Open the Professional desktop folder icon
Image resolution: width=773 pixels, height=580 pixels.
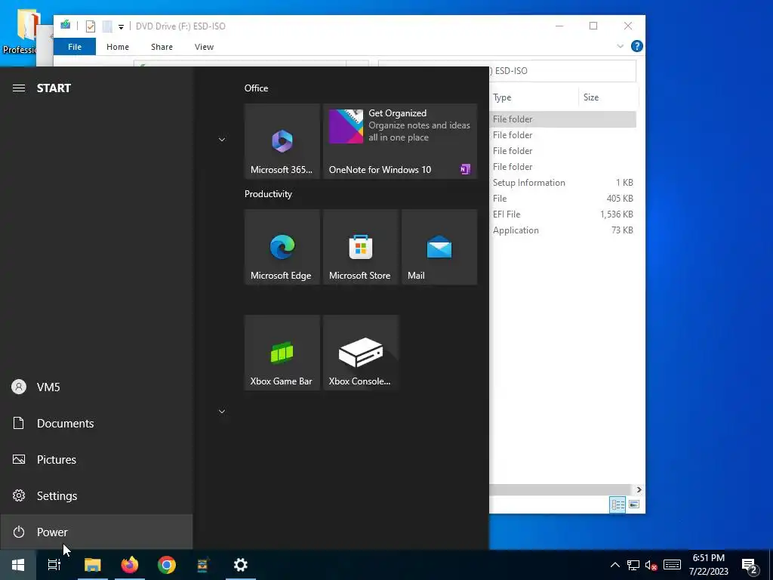point(20,30)
